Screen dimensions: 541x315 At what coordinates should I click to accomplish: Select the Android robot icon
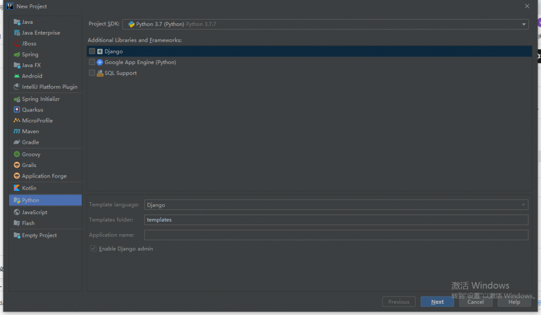point(16,76)
